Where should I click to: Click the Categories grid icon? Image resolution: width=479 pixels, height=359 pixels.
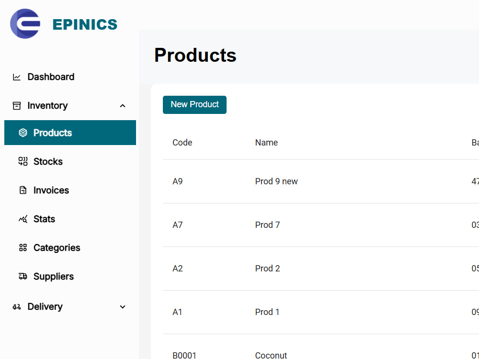point(23,247)
